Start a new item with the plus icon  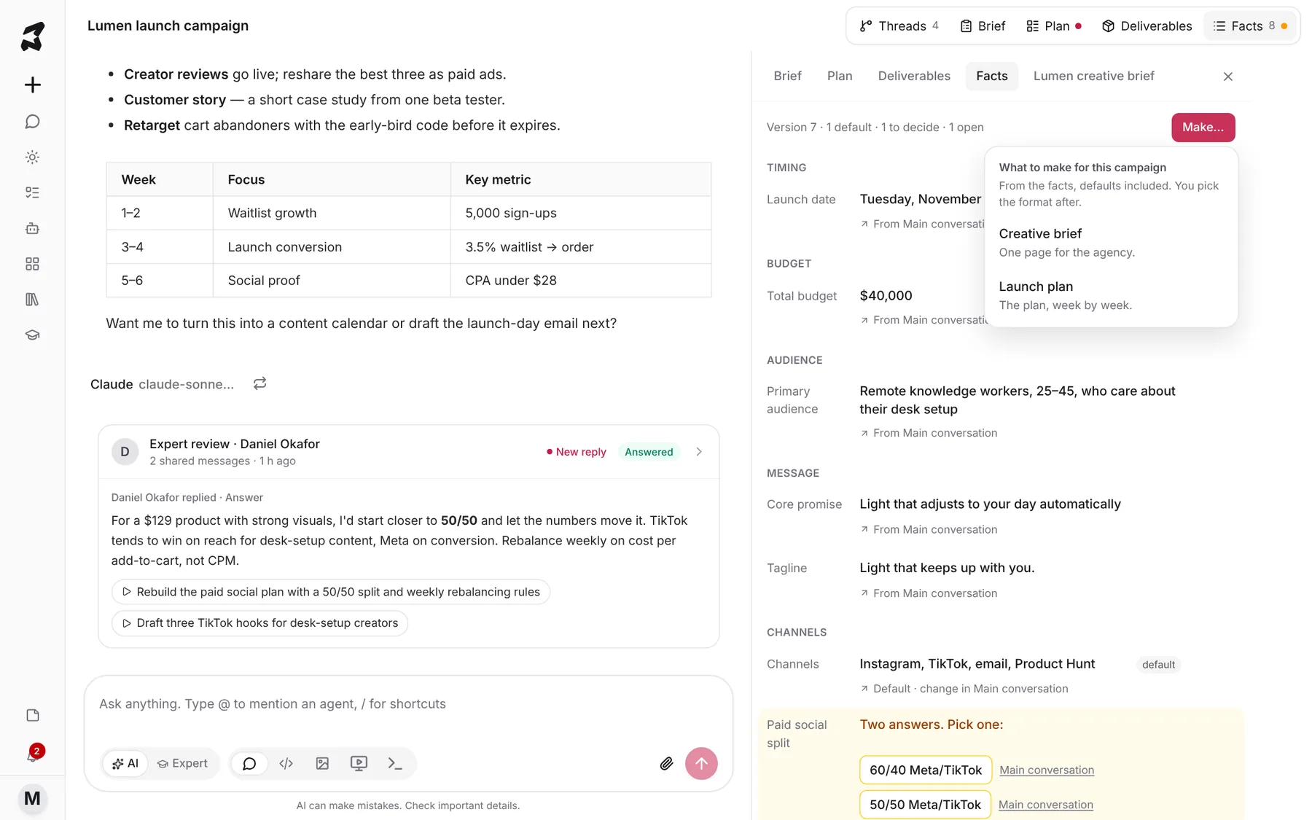pyautogui.click(x=32, y=85)
